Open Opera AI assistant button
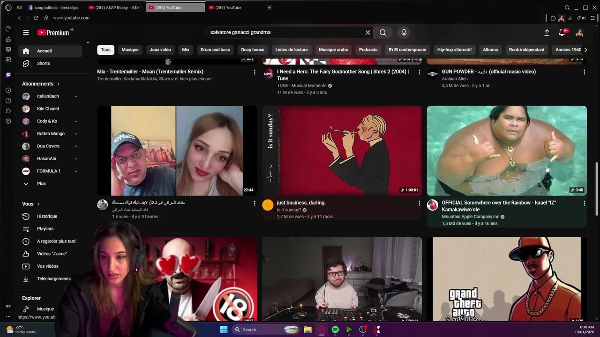600x337 pixels. click(581, 18)
